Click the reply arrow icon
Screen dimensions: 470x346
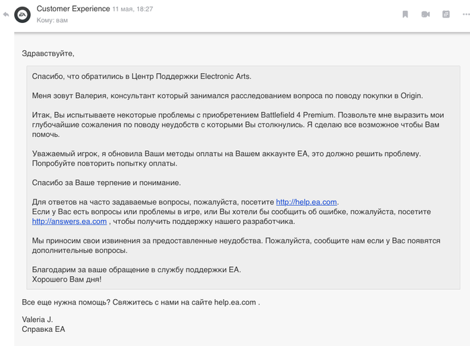6,14
